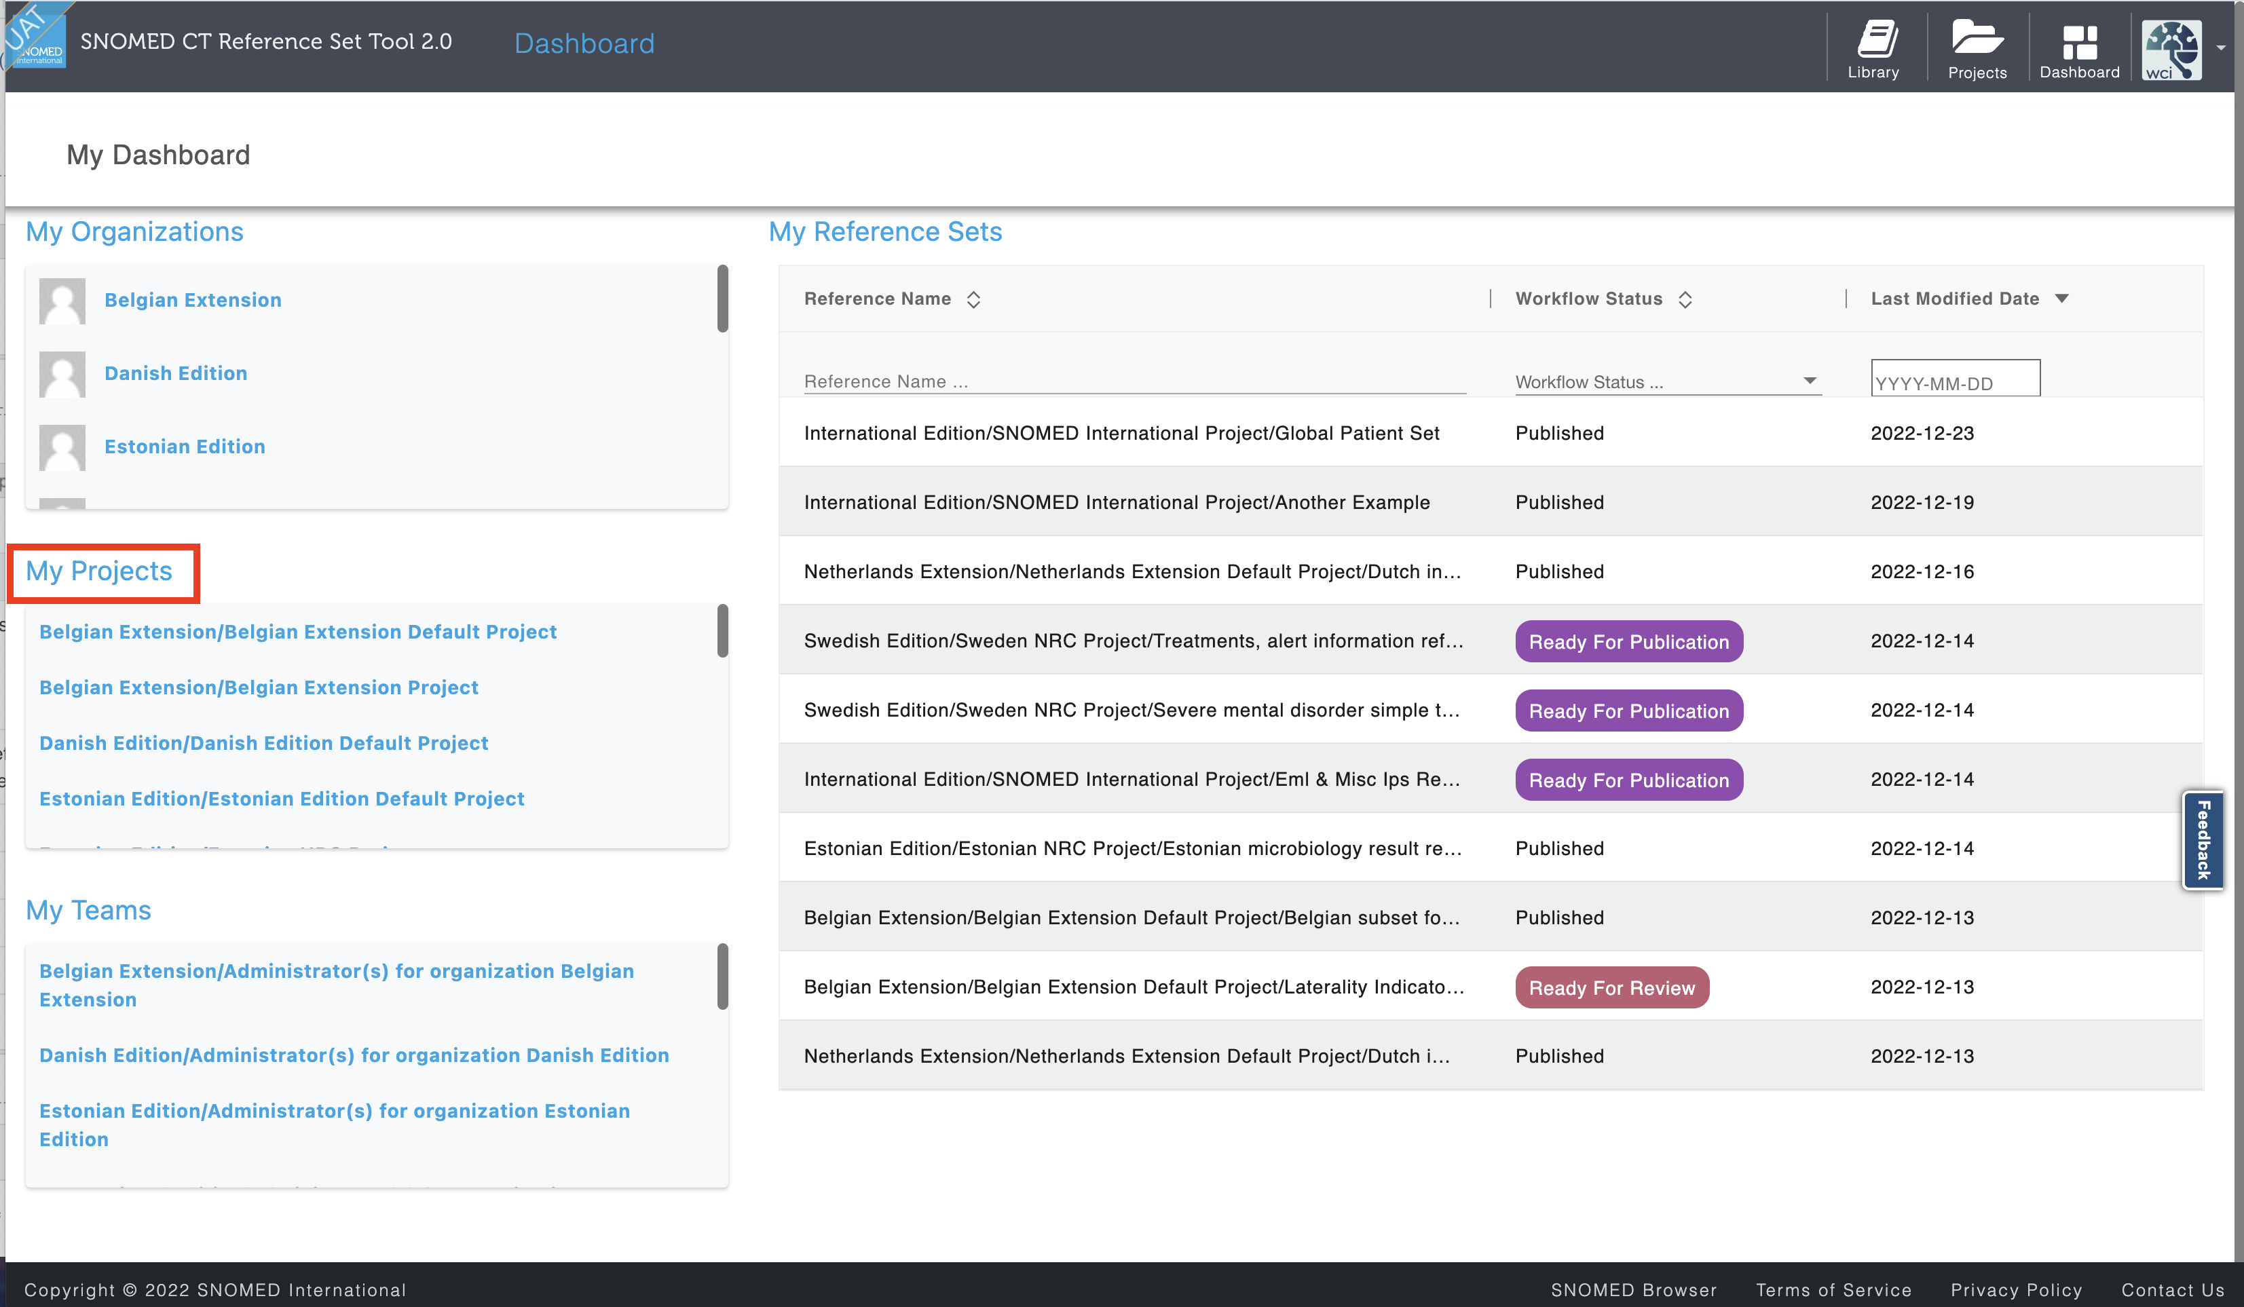Select Belgian subset reference set row
2244x1307 pixels.
pyautogui.click(x=1491, y=918)
